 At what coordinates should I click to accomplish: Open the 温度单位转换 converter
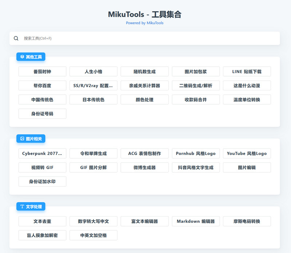pos(247,100)
